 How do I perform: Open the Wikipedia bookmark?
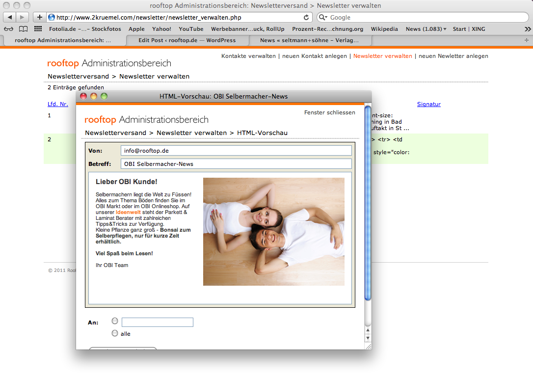384,29
